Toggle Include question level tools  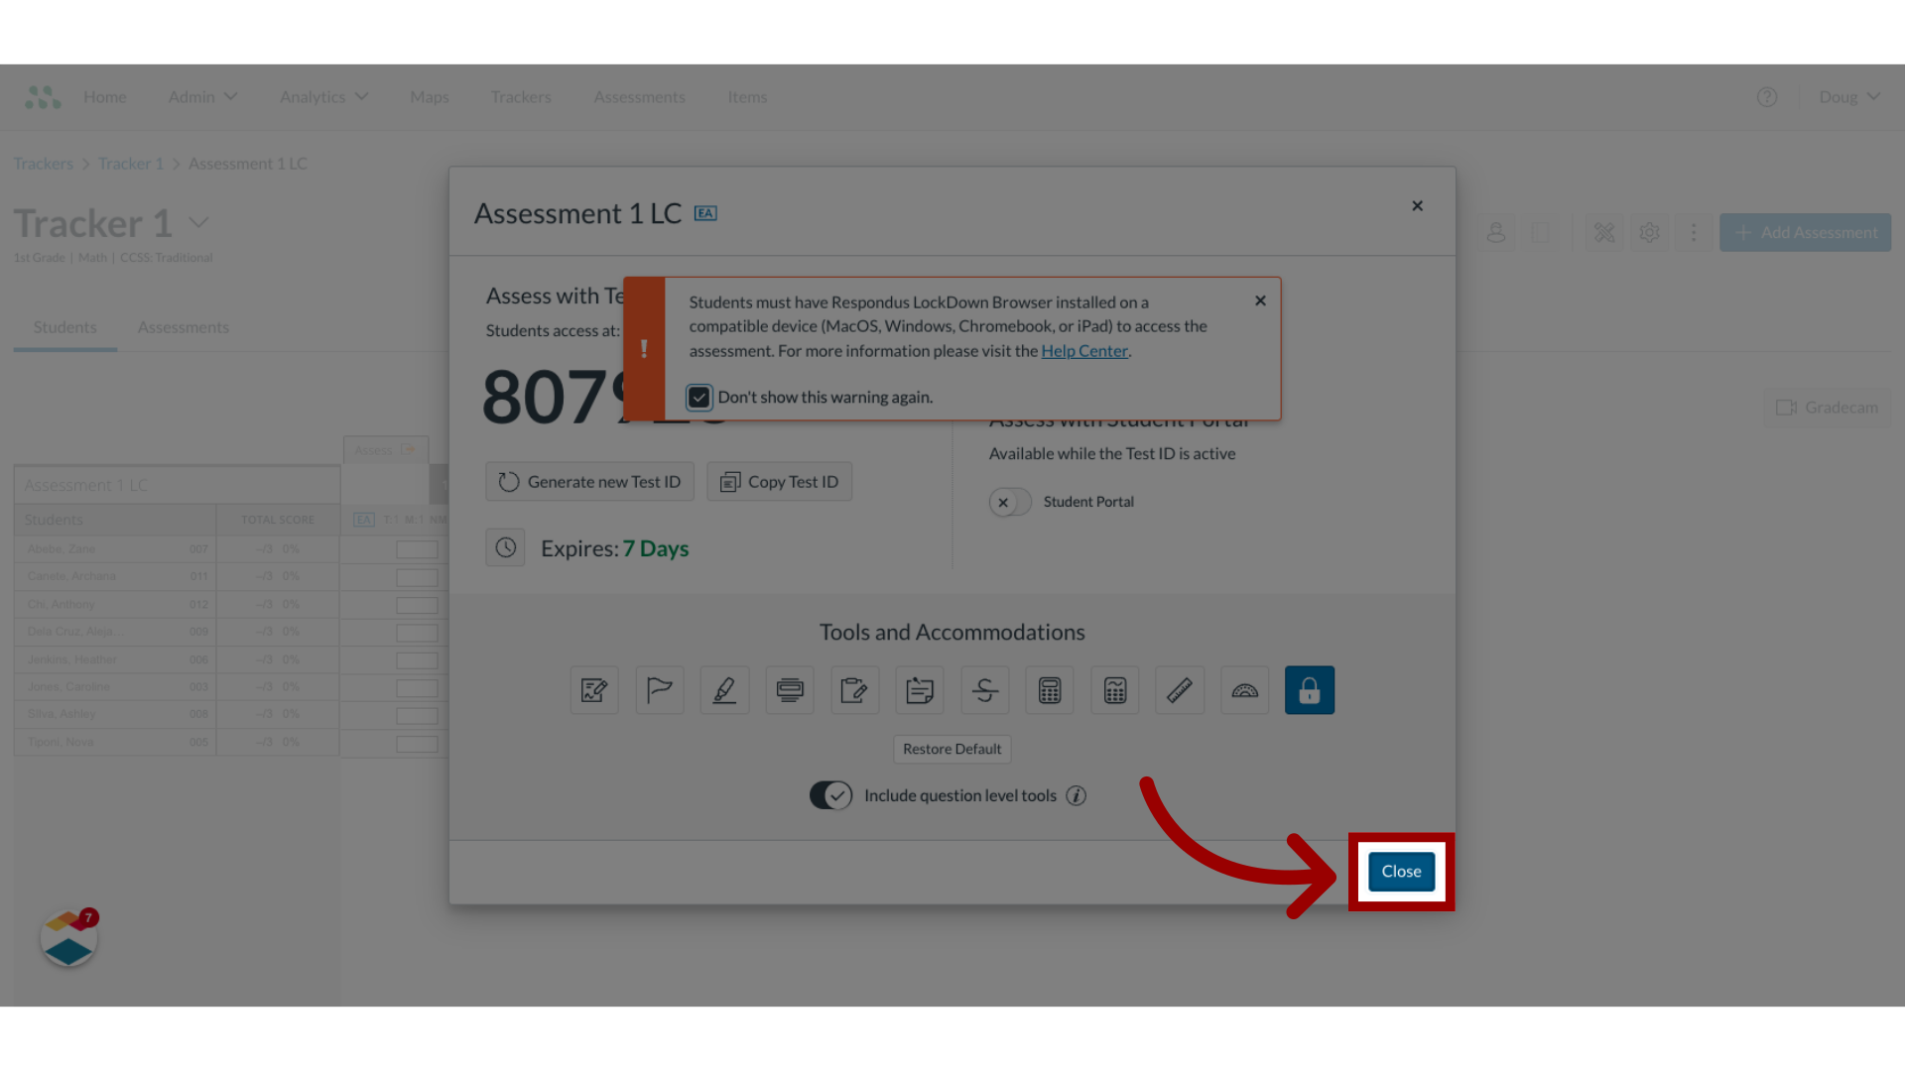pyautogui.click(x=830, y=795)
